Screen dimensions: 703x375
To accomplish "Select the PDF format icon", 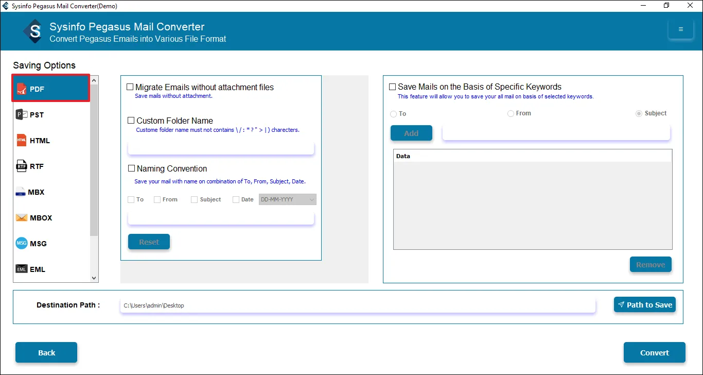I will click(x=21, y=89).
